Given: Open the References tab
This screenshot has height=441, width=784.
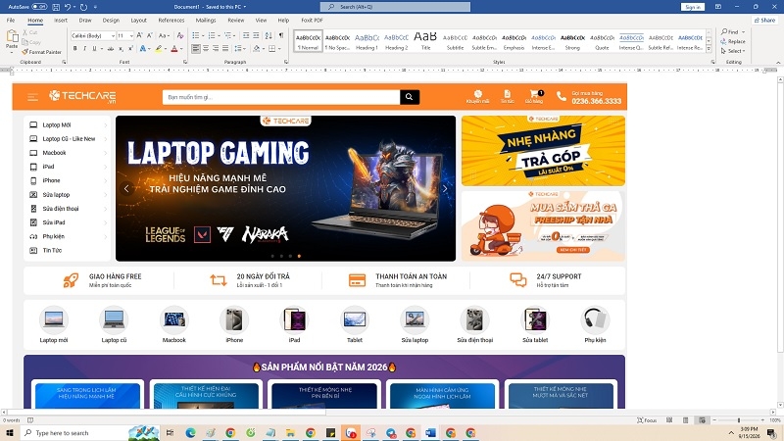Looking at the screenshot, I should coord(171,21).
